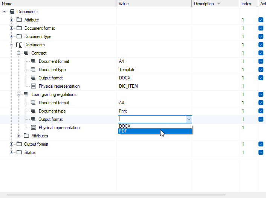Click the root Documents book icon
Screen dimensions: 266x198
click(12, 12)
